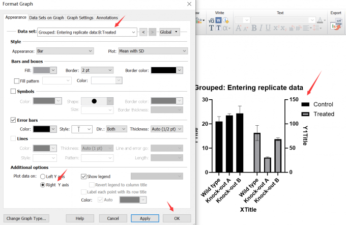346x225 pixels.
Task: Toggle Label each point with row title
Action: (x=83, y=192)
